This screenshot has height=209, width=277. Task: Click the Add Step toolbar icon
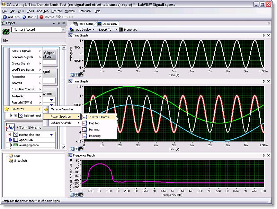[x=5, y=17]
